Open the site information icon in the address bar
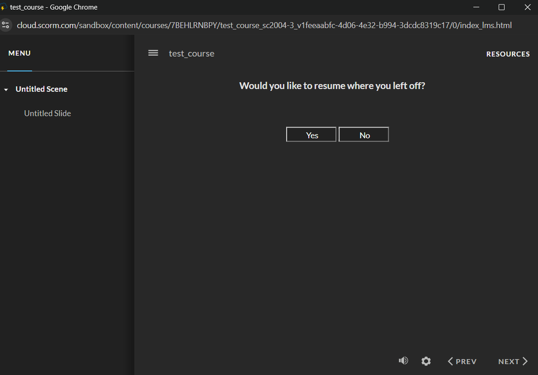This screenshot has height=375, width=538. coord(5,25)
